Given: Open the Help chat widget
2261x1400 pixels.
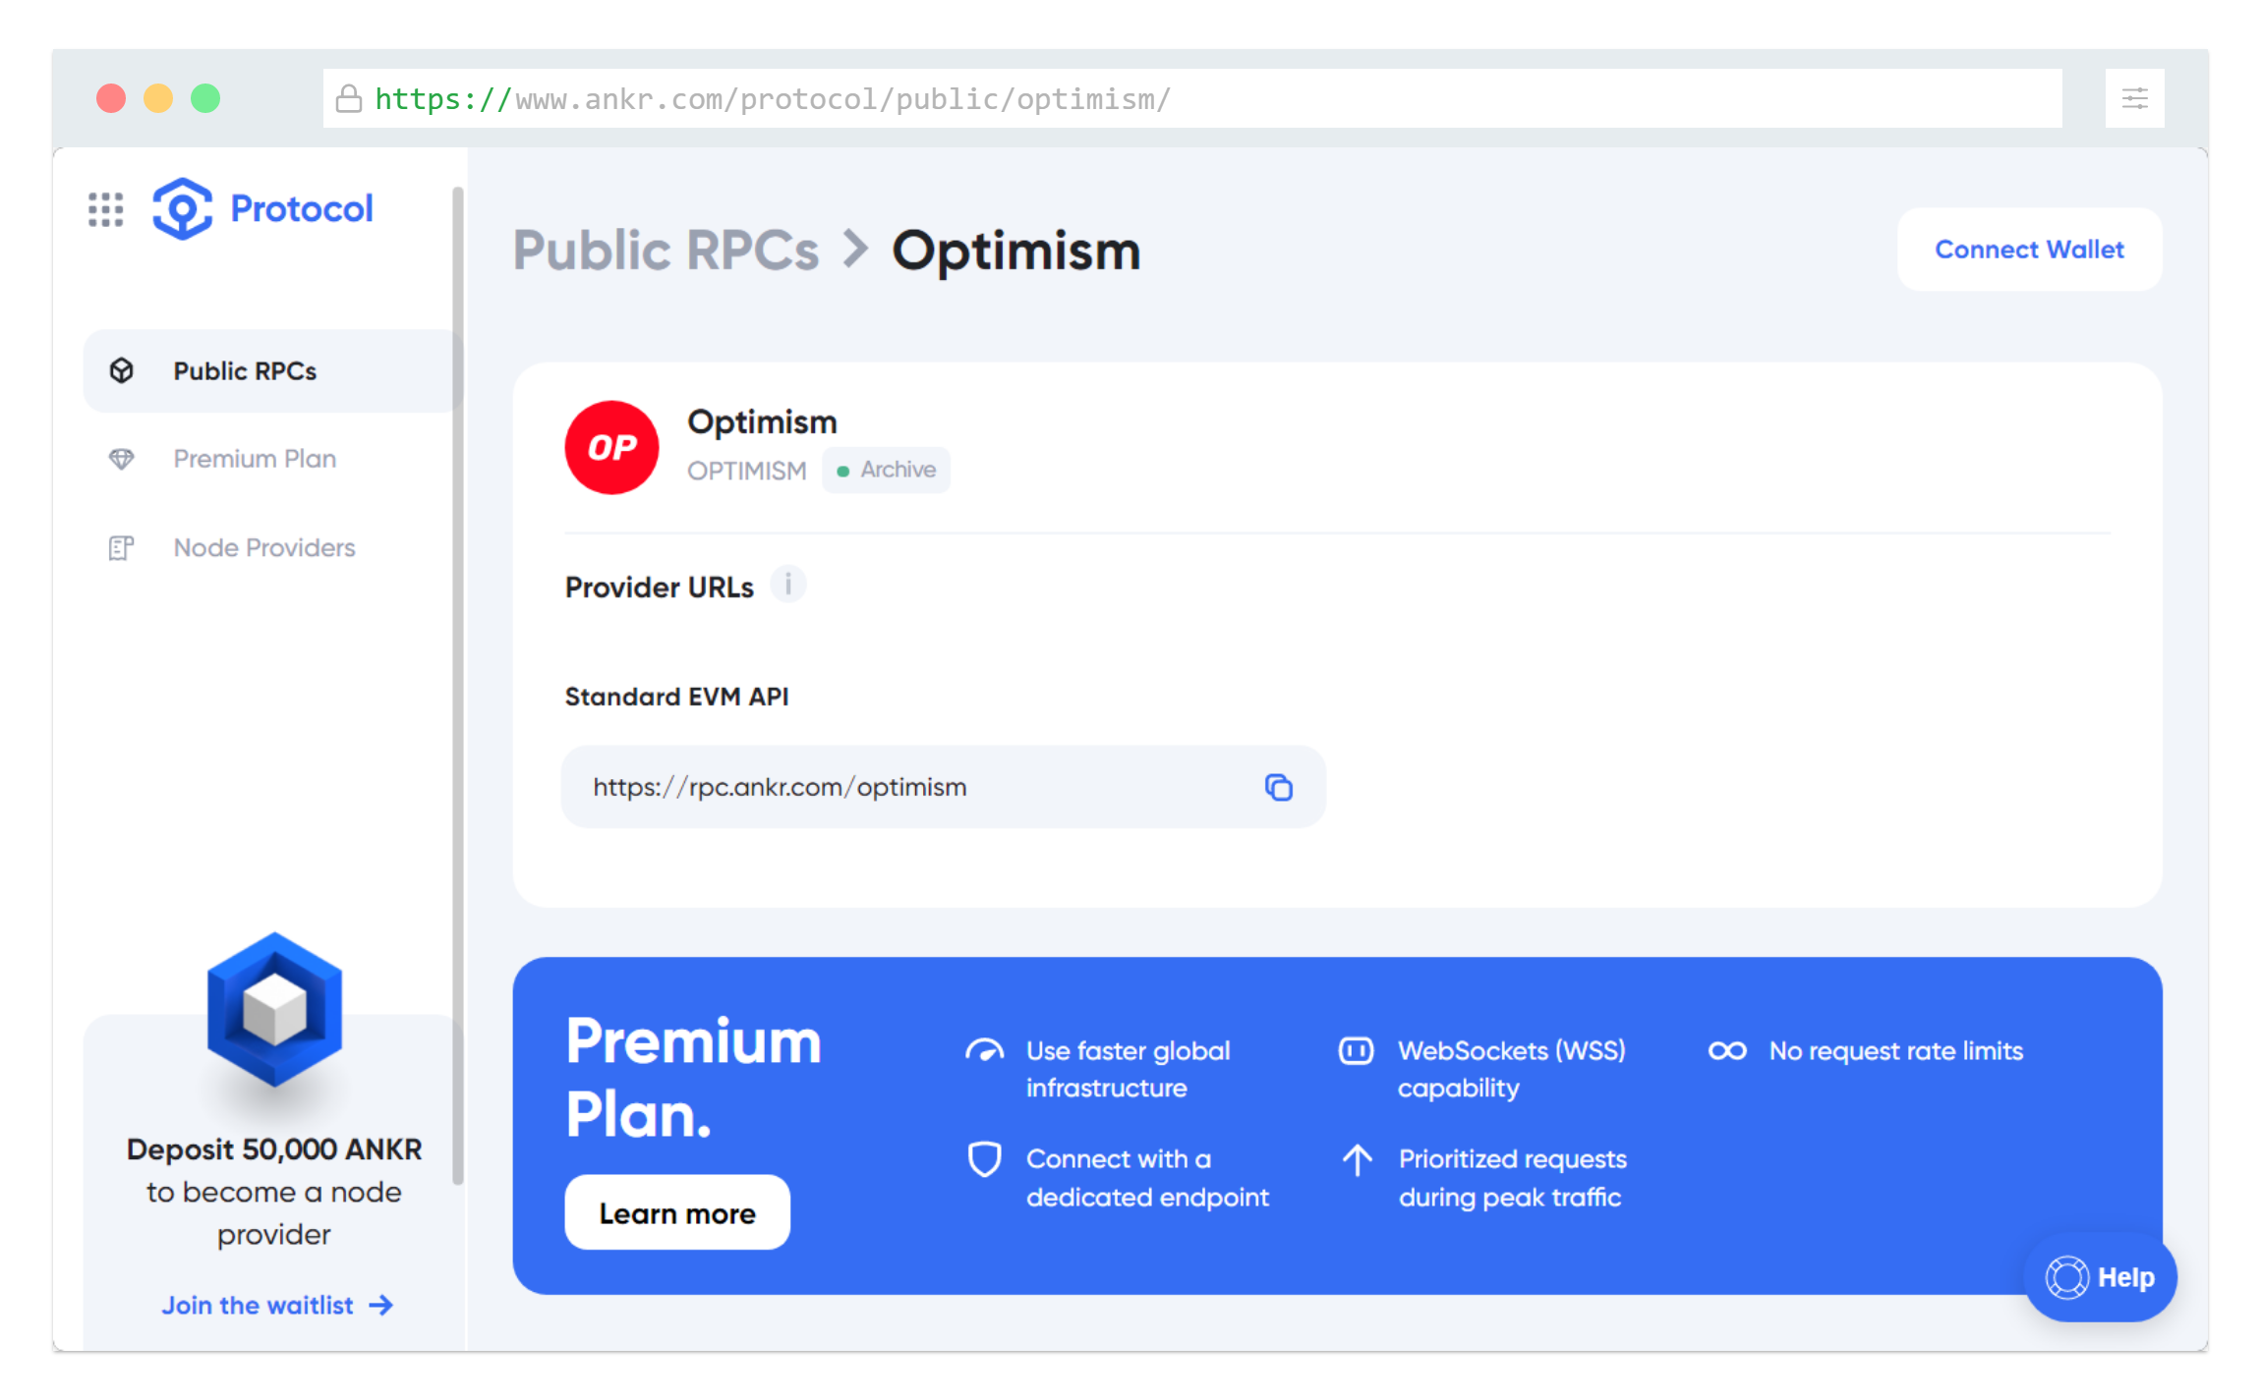Looking at the screenshot, I should (2101, 1277).
